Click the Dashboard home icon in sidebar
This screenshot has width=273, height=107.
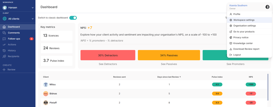(4, 27)
